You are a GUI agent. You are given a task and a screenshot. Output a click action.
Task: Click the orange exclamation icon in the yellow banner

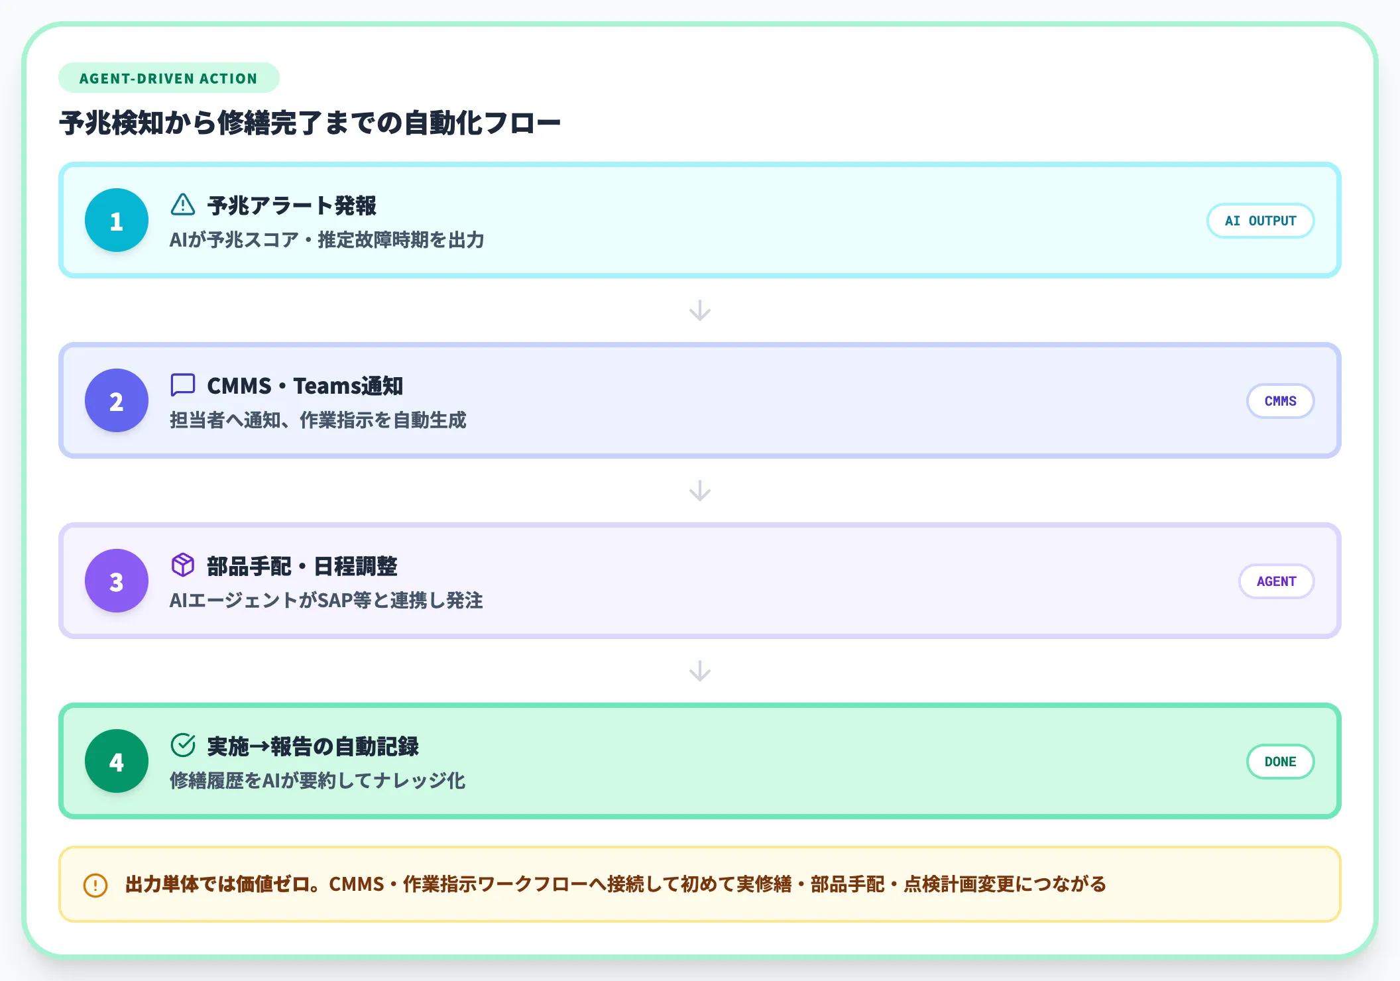point(95,884)
